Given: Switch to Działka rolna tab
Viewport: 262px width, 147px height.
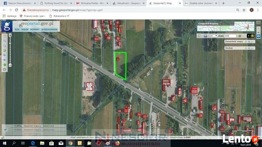Looking at the screenshot, I should (201, 3).
